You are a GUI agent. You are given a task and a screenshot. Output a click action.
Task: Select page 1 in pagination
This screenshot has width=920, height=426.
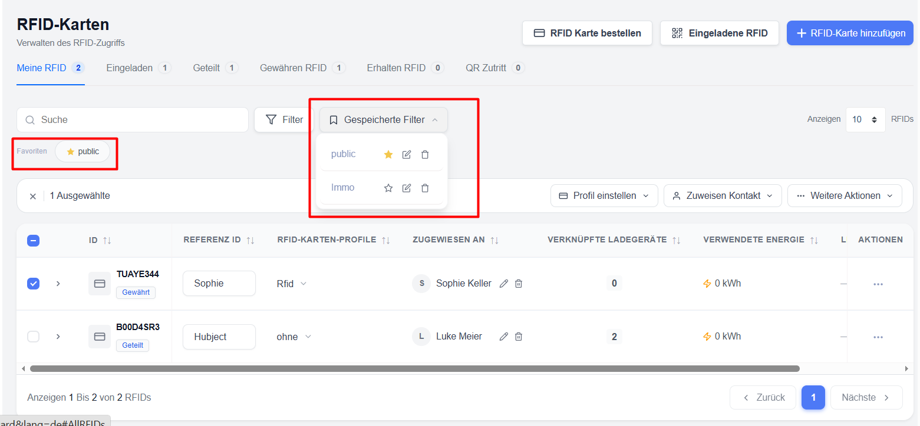click(813, 398)
